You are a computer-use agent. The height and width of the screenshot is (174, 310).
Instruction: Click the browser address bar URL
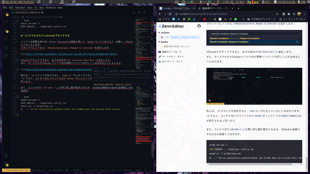[203, 14]
